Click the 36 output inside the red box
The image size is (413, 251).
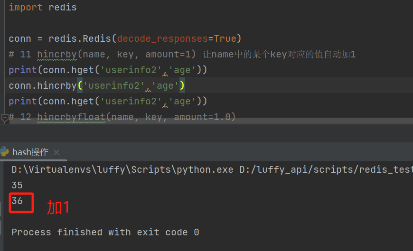pyautogui.click(x=17, y=201)
